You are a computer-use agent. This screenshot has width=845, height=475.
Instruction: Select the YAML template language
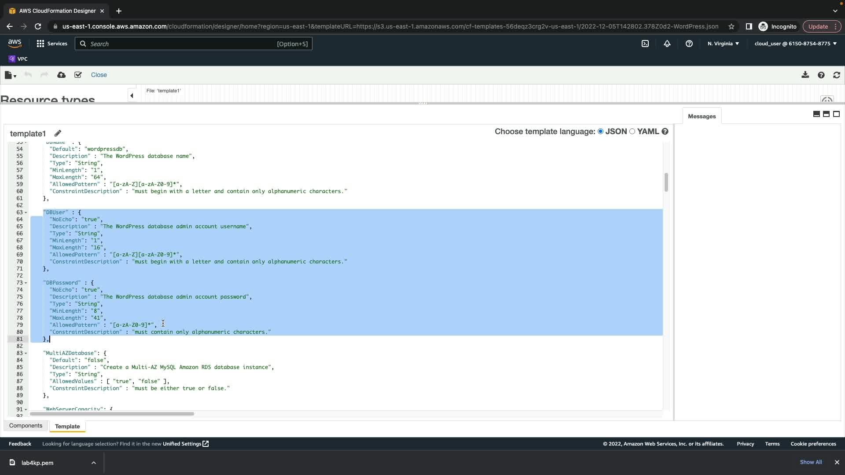tap(632, 132)
